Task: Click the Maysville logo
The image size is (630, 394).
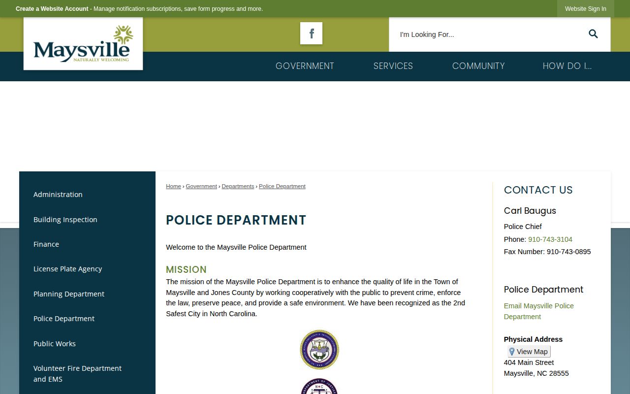Action: 83,44
